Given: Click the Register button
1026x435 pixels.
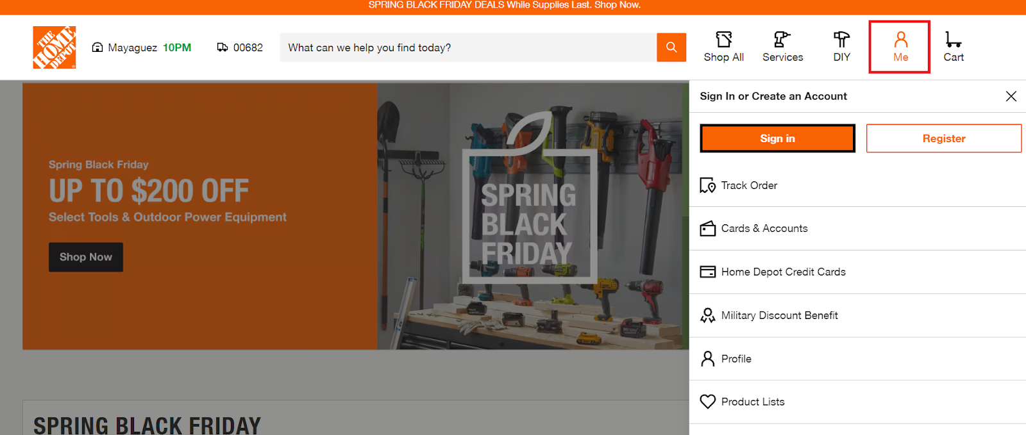Looking at the screenshot, I should [943, 138].
